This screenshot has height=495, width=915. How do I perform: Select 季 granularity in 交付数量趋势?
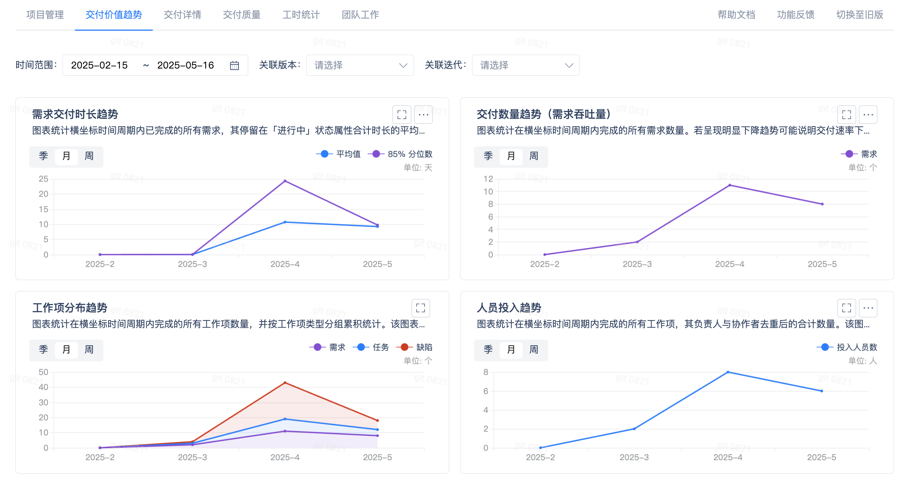tap(488, 156)
